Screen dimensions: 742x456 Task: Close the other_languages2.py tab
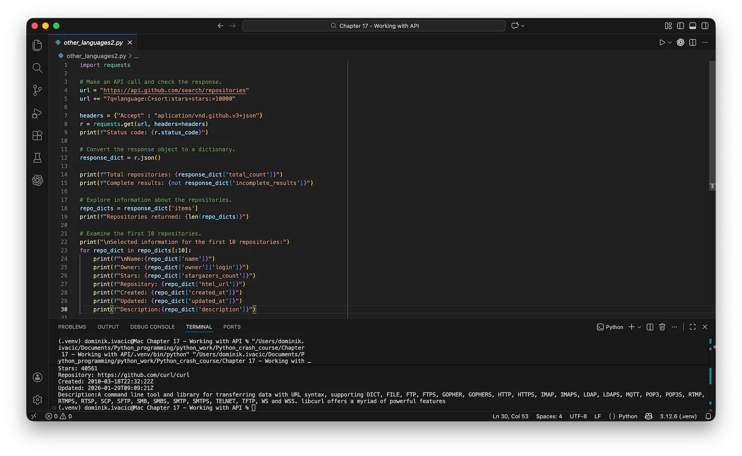pos(130,42)
